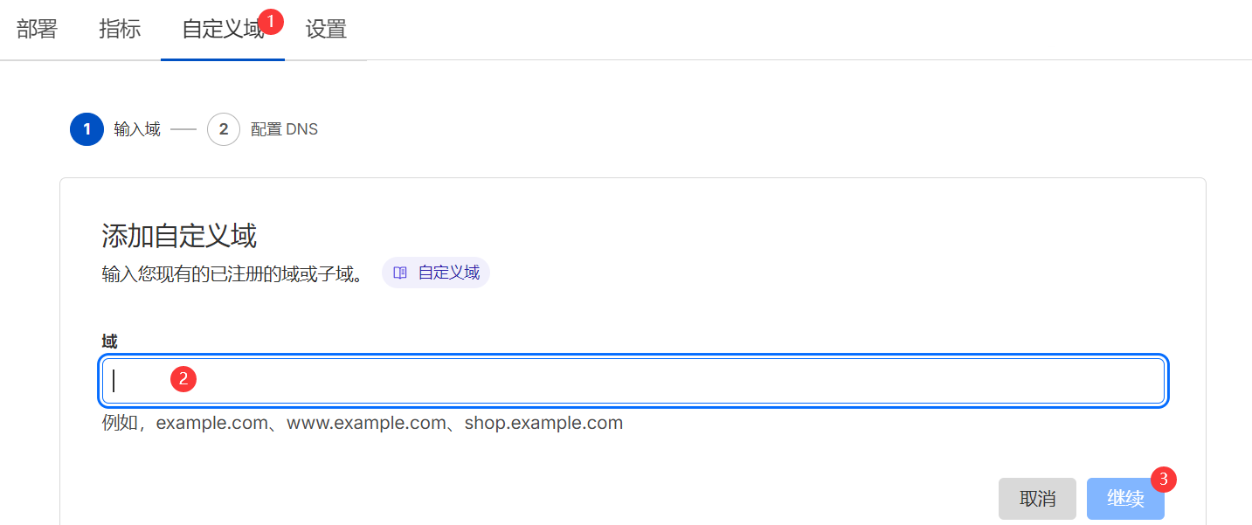
Task: Select the 配置 DNS step label
Action: [284, 130]
